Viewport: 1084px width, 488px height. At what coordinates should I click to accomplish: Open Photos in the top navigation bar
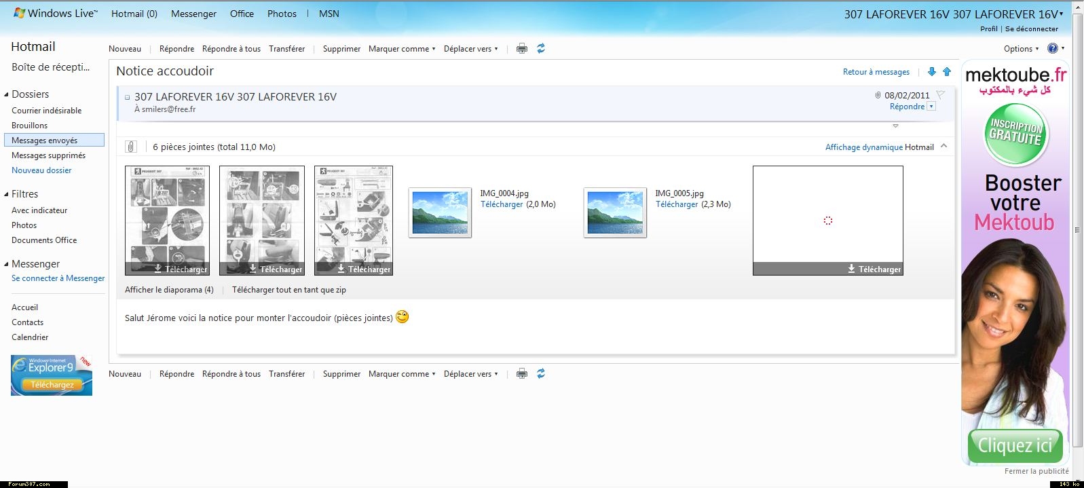tap(282, 14)
